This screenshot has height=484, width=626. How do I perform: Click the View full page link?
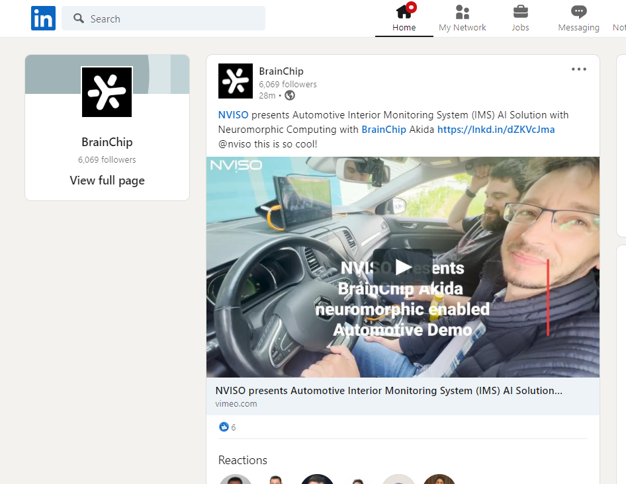pyautogui.click(x=107, y=181)
